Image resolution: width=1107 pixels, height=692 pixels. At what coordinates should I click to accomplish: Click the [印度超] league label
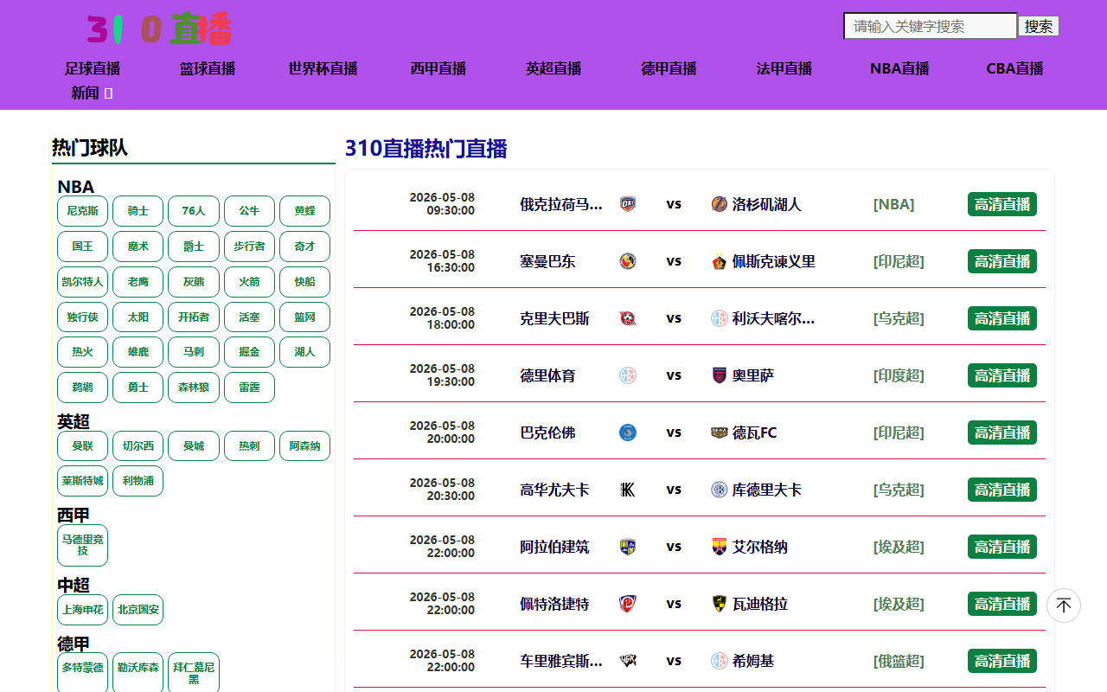tap(899, 375)
